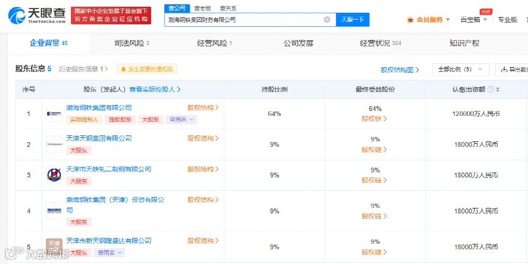Click the 64% 持股比例 cell
The image size is (528, 264).
(x=274, y=114)
